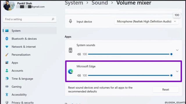Click the Microsoft Edge volume slider

point(130,75)
